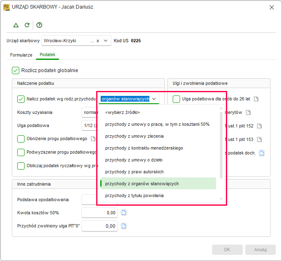This screenshot has height=261, width=282.
Task: Click the R2 application icon in title bar
Action: point(7,7)
